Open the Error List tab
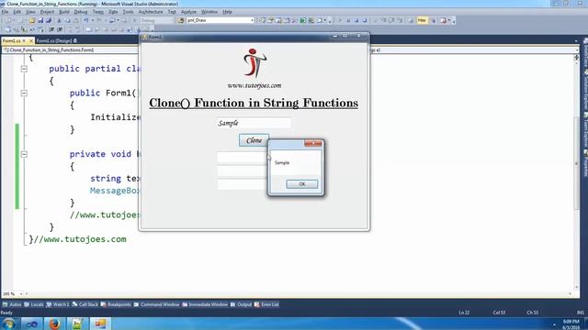The height and width of the screenshot is (330, 588). click(266, 304)
